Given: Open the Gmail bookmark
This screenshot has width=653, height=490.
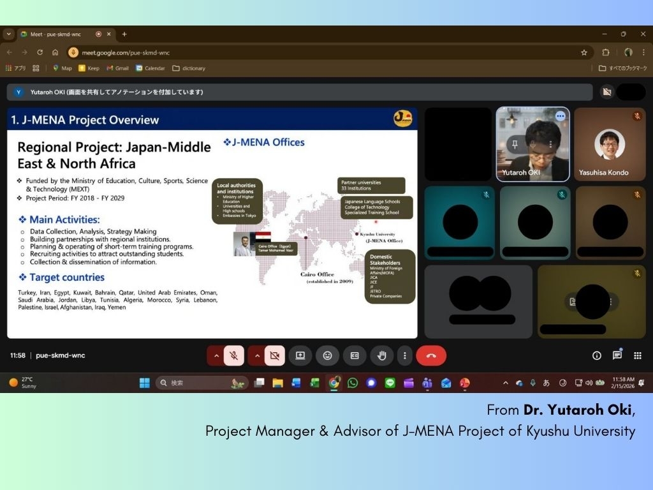Looking at the screenshot, I should [117, 68].
